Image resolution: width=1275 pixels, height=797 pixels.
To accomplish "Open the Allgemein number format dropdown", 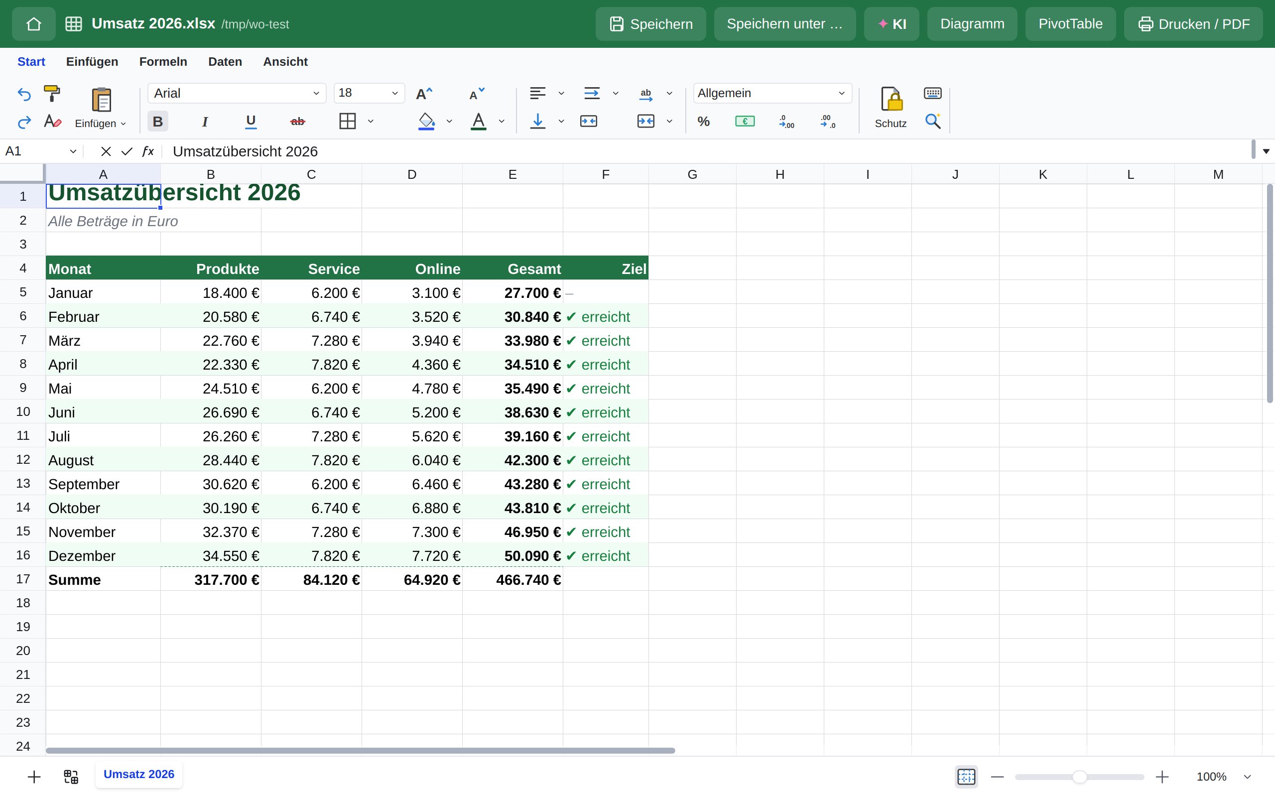I will point(772,93).
